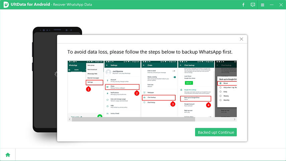
Task: Close the UltData application window
Action: pos(281,5)
